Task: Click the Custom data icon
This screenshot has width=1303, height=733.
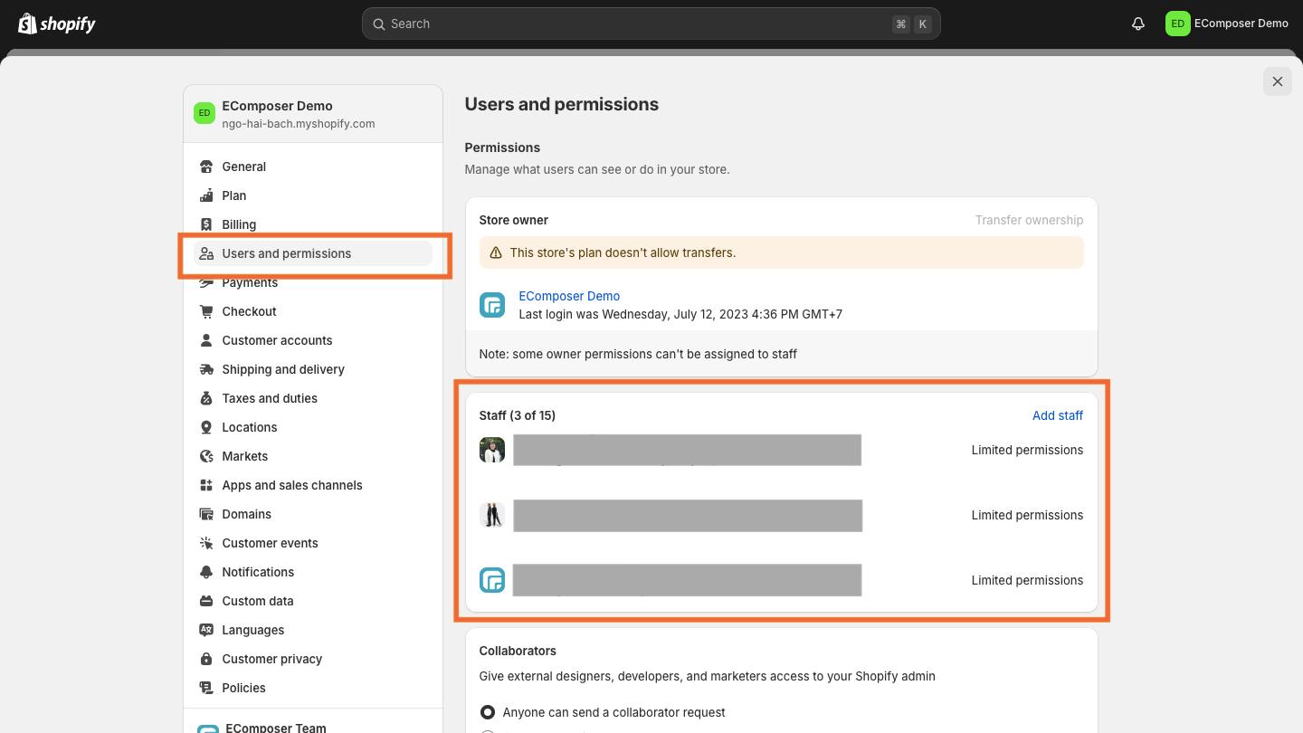Action: coord(206,601)
